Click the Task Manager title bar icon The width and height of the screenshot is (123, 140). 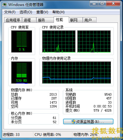(4, 4)
